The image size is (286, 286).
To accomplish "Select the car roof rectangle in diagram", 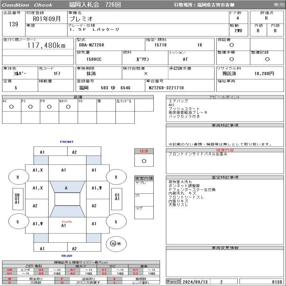I will click(67, 199).
